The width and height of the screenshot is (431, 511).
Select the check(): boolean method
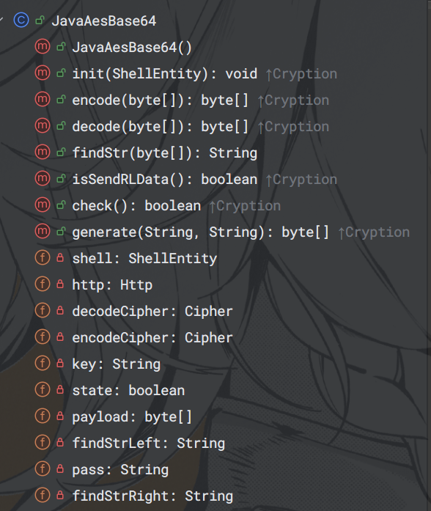[136, 205]
